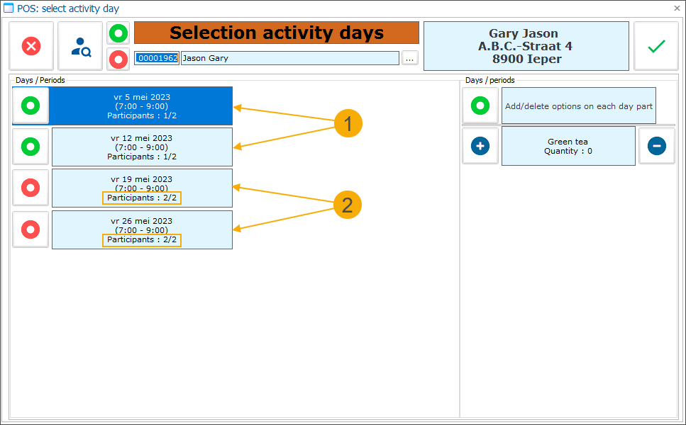Click the customer number field 00001962

[156, 59]
